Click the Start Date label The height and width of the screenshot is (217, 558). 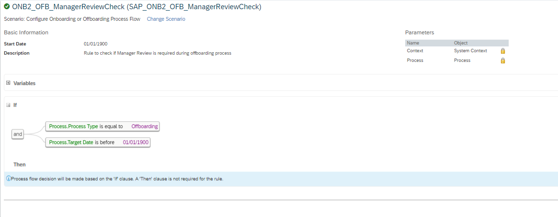click(15, 44)
